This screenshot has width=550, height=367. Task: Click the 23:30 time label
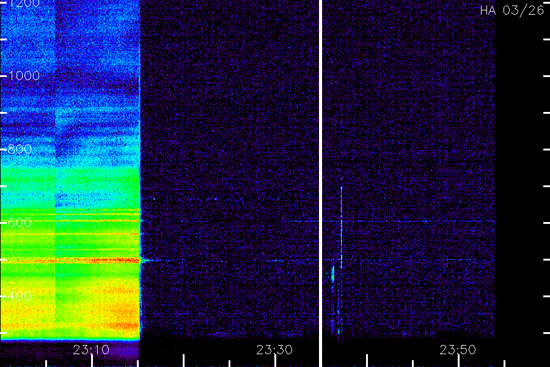(x=274, y=350)
